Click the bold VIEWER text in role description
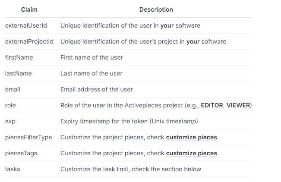The height and width of the screenshot is (182, 281). [x=238, y=105]
